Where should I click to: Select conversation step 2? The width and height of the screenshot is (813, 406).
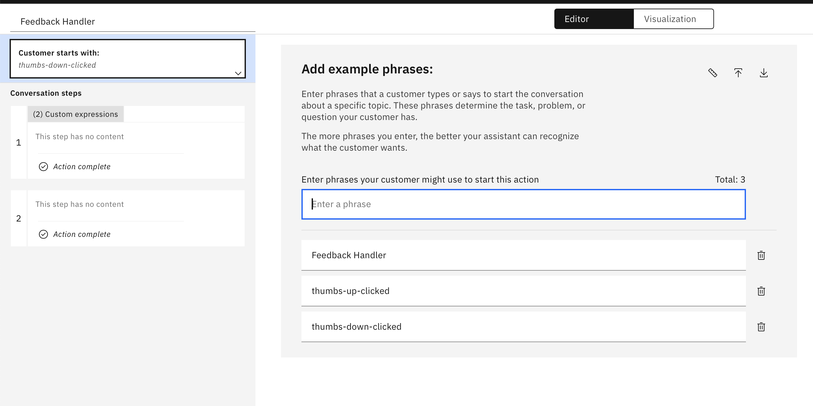tap(128, 218)
